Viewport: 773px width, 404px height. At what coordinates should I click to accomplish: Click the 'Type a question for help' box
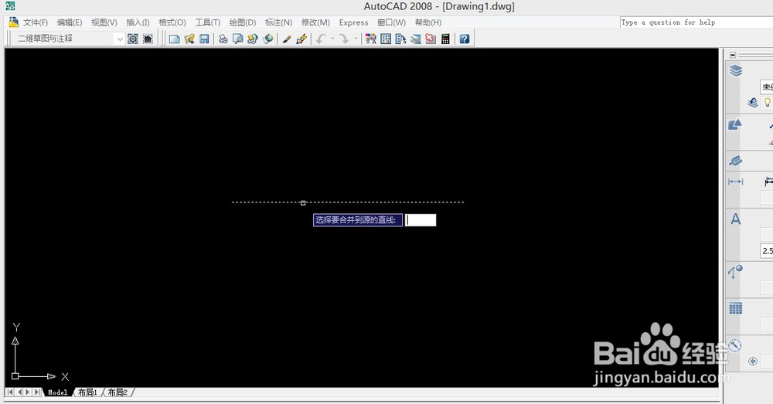(696, 22)
